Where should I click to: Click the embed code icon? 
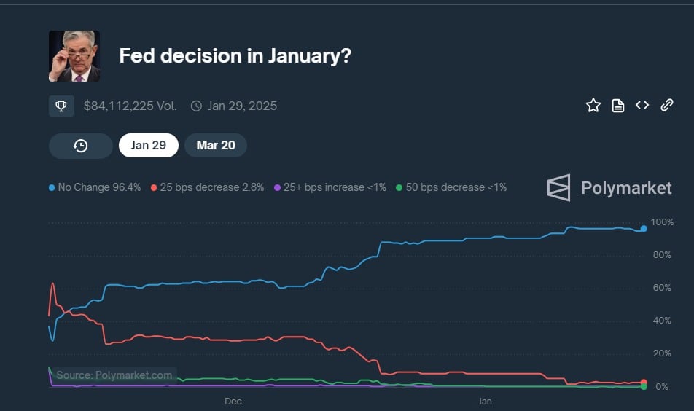click(x=642, y=105)
